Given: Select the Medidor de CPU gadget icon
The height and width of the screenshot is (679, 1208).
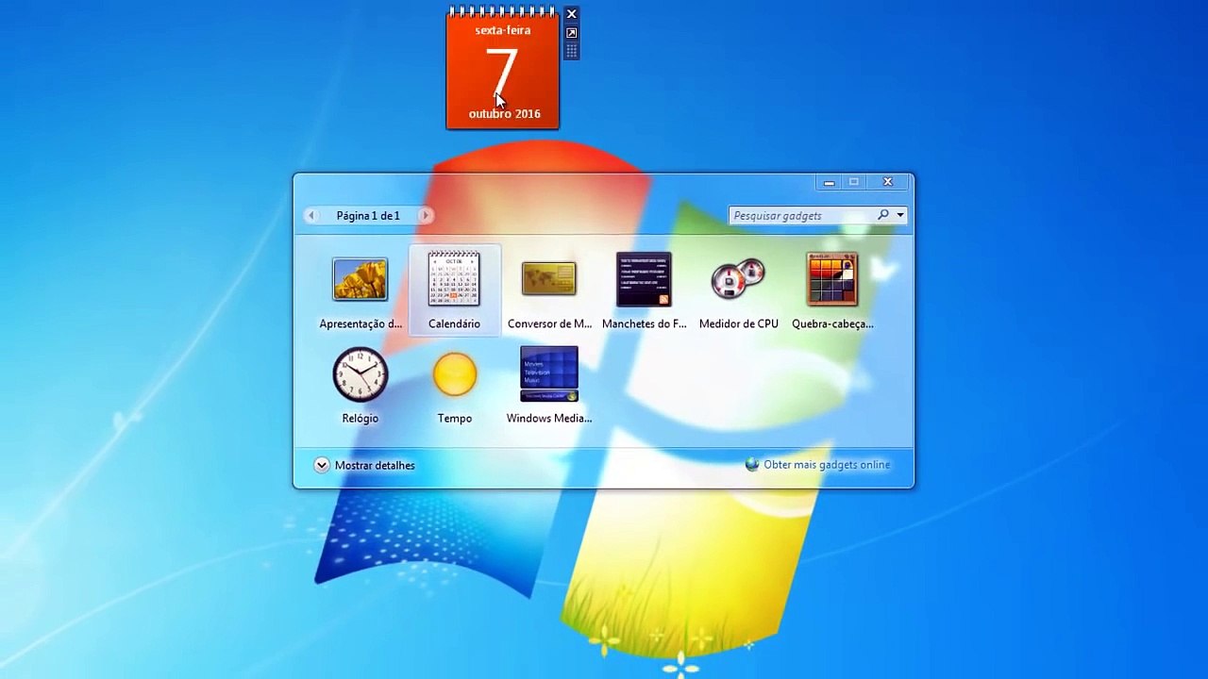Looking at the screenshot, I should pyautogui.click(x=738, y=278).
